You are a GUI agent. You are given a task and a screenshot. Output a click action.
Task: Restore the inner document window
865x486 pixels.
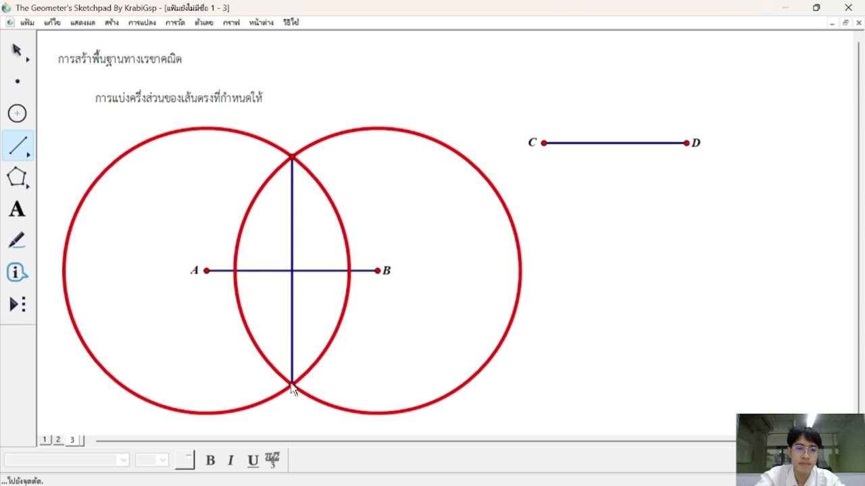click(x=845, y=23)
